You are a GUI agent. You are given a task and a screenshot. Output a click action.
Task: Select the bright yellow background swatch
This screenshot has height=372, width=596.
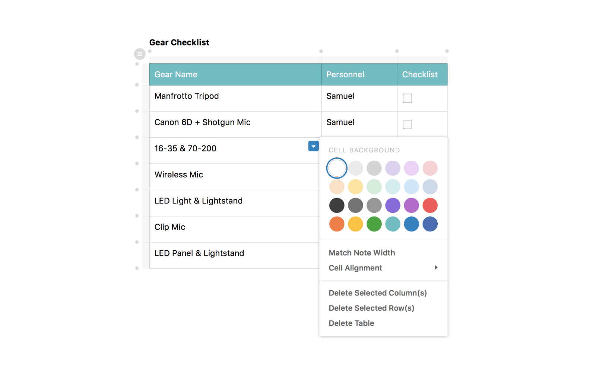(x=355, y=224)
